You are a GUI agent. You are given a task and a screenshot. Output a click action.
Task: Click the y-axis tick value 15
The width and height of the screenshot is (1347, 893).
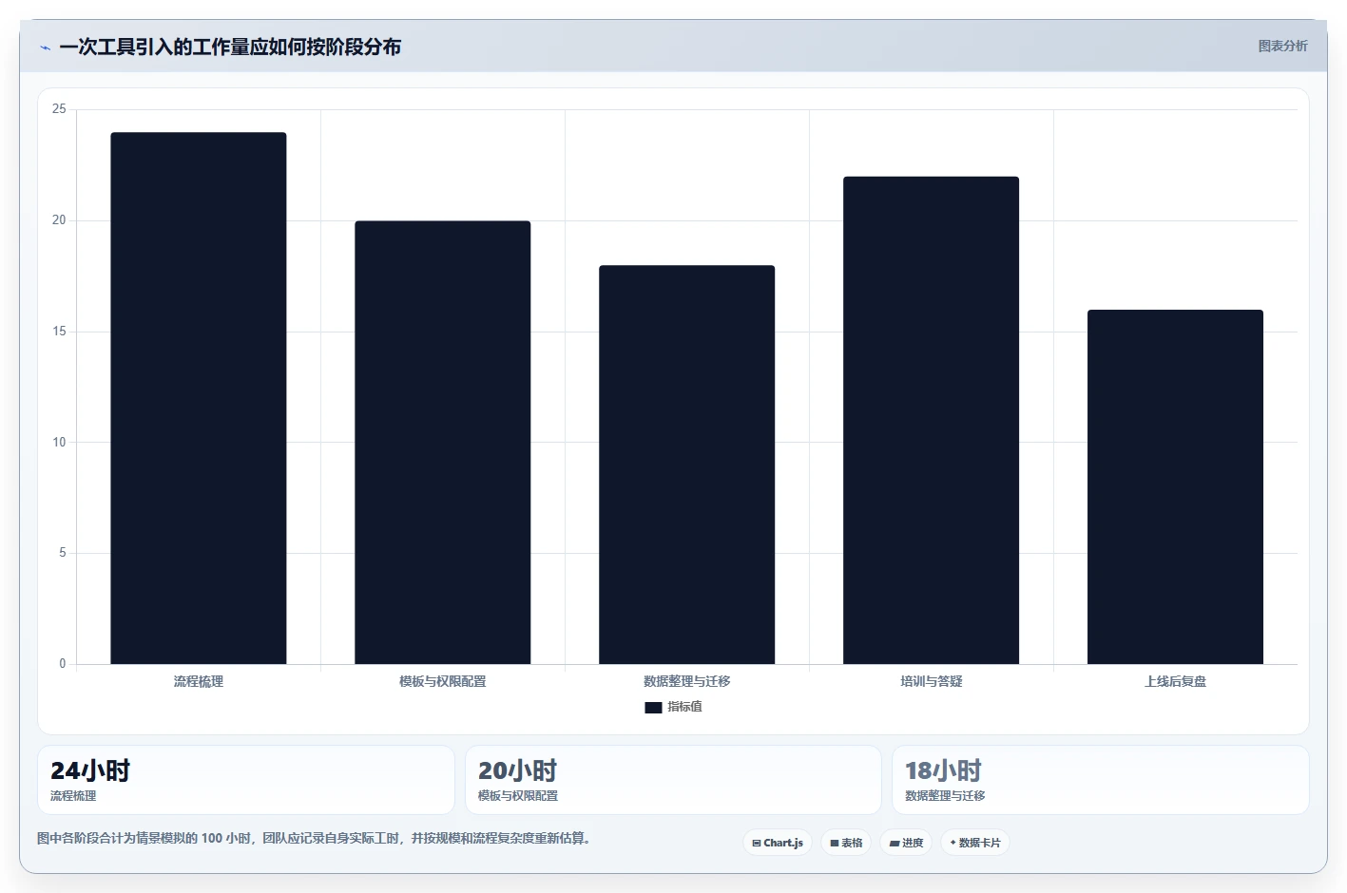(x=59, y=332)
